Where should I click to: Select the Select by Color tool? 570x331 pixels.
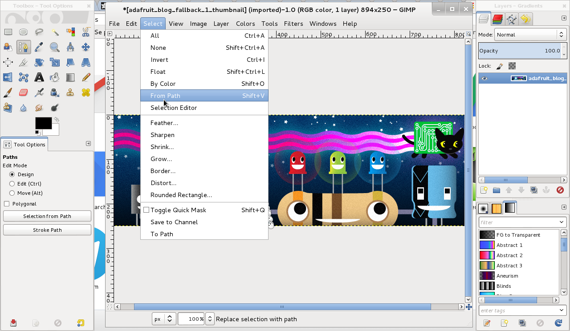[x=70, y=32]
